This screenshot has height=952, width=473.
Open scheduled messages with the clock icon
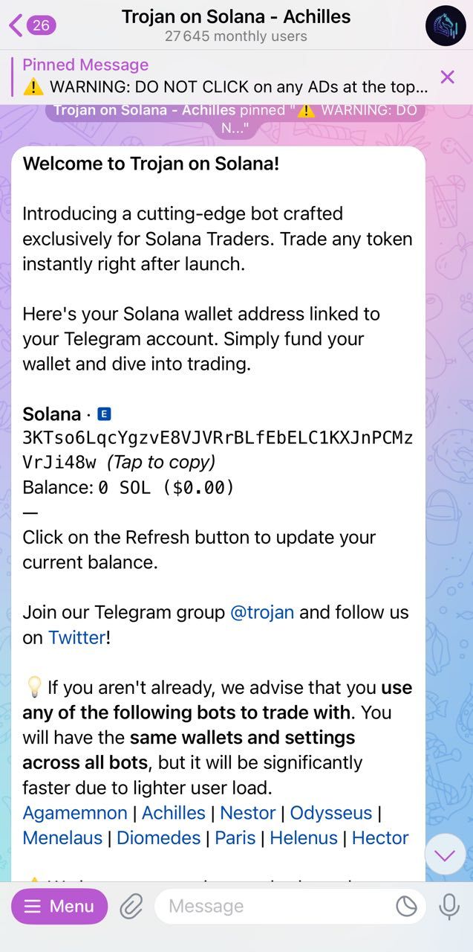(405, 906)
